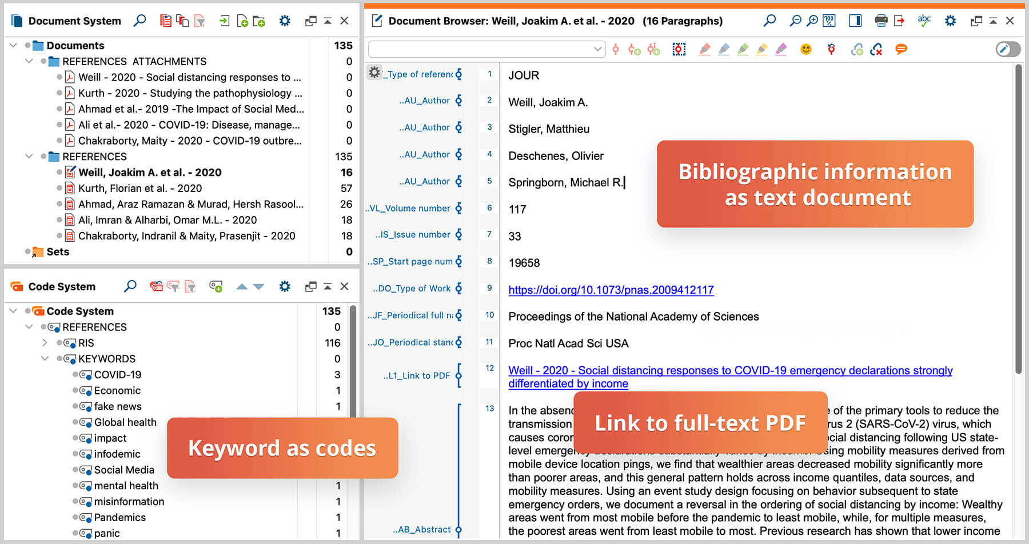Toggle Edit Mode with the pencil switch
Image resolution: width=1029 pixels, height=544 pixels.
[x=1007, y=49]
